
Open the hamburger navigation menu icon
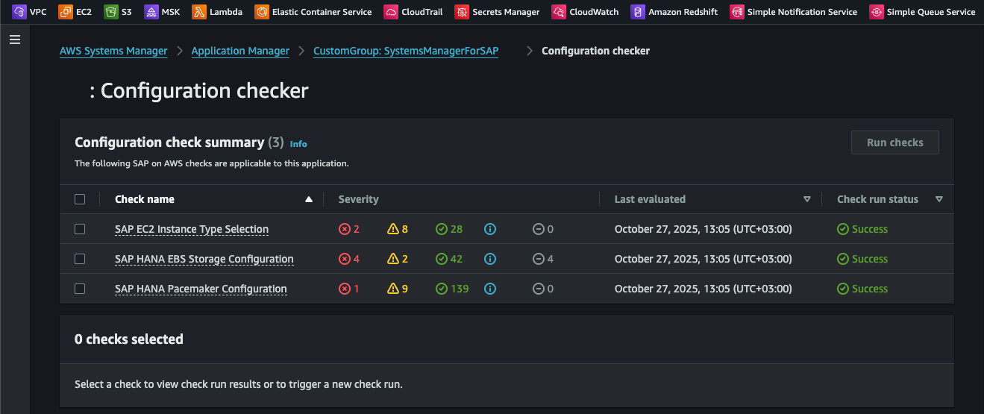coord(15,40)
